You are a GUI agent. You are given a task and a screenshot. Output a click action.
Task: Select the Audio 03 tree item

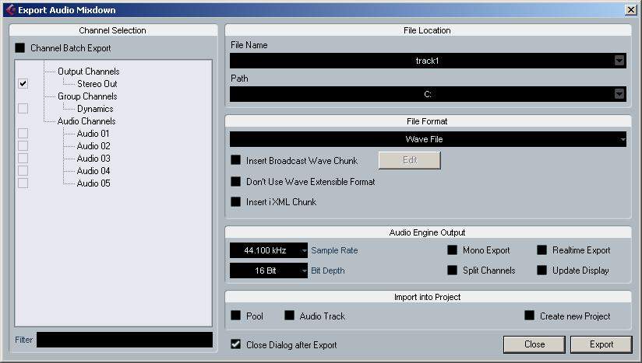pos(93,159)
